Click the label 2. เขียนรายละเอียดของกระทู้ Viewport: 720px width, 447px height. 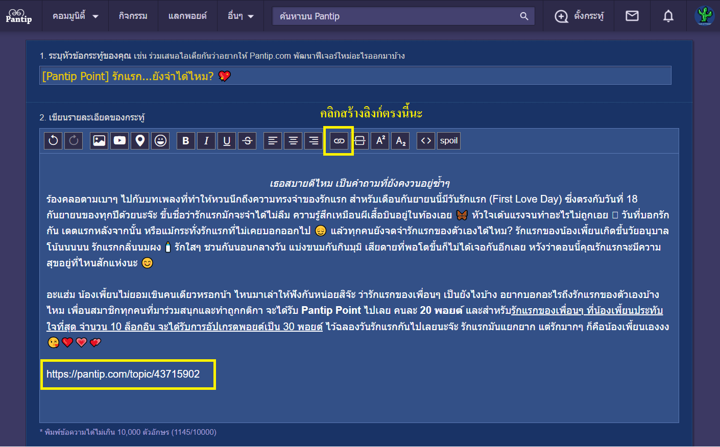92,117
